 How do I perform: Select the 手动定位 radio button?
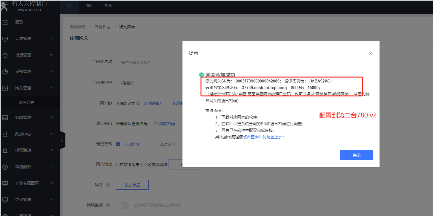[x=118, y=144]
